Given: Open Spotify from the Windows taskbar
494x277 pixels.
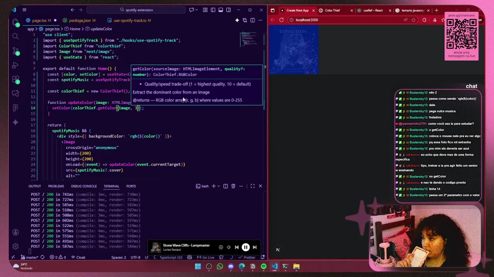Looking at the screenshot, I should tap(264, 266).
